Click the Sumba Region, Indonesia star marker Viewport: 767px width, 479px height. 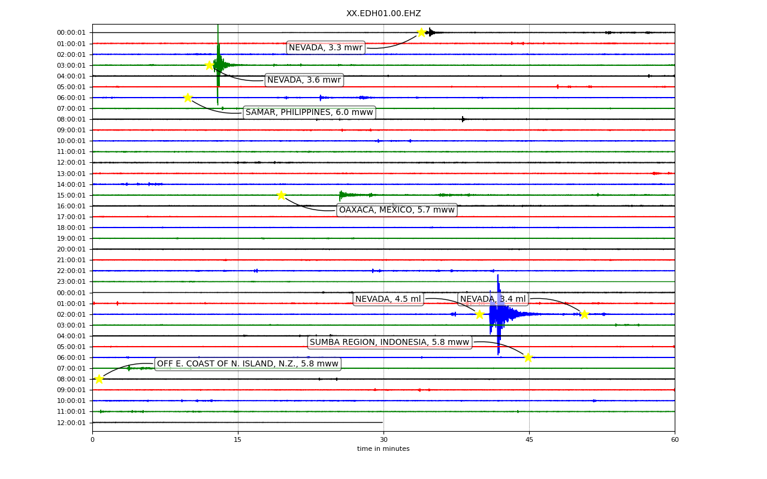(x=528, y=357)
